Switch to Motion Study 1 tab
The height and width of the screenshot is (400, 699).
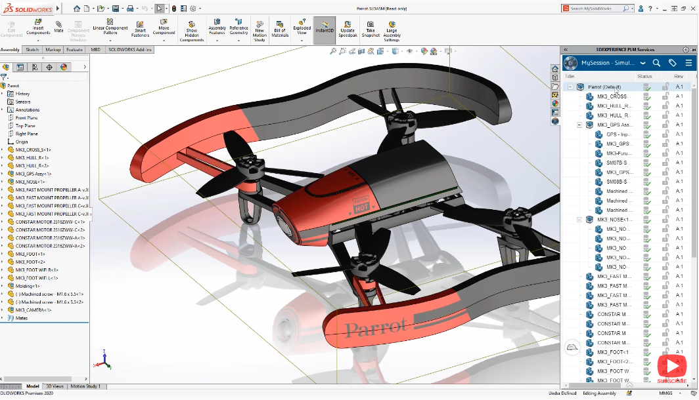click(84, 386)
